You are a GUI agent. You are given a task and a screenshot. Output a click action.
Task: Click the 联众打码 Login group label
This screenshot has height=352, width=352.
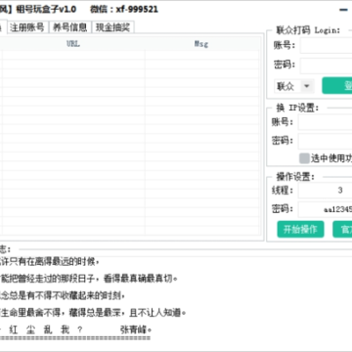click(x=308, y=30)
